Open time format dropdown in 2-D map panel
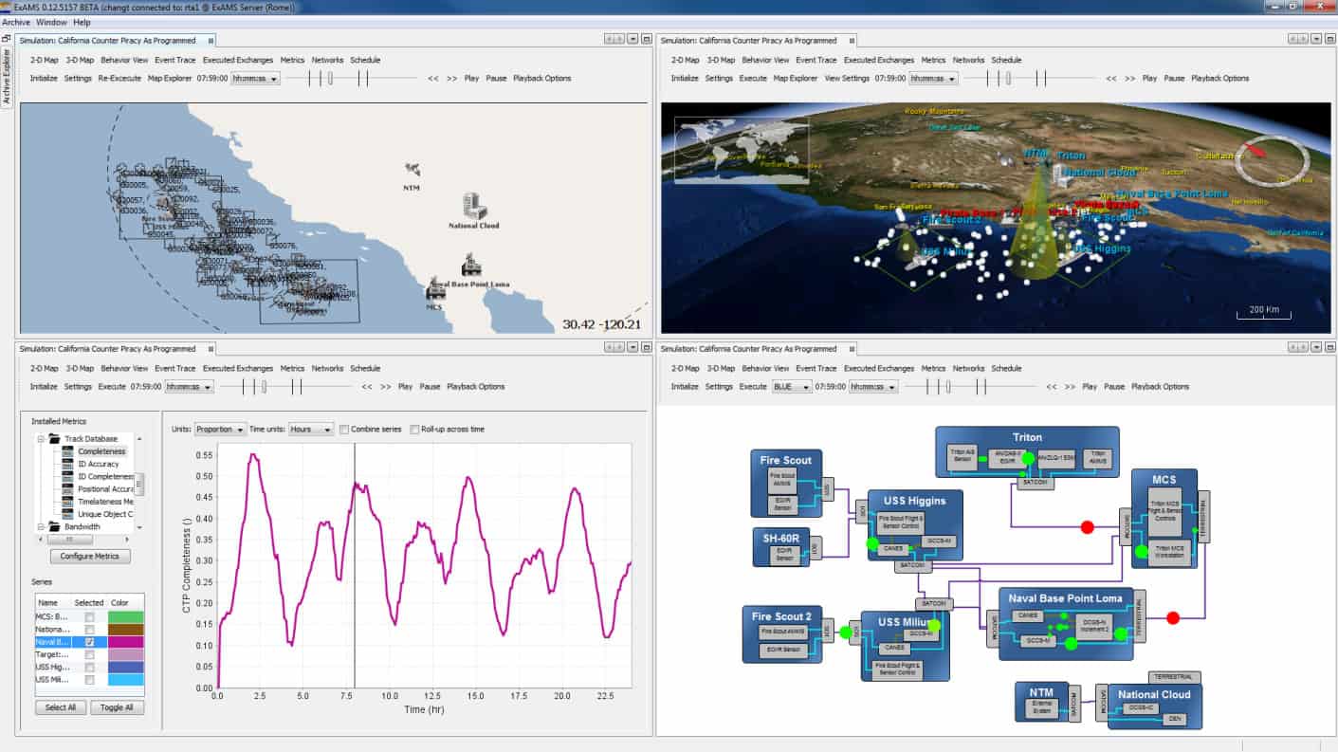 (x=255, y=79)
